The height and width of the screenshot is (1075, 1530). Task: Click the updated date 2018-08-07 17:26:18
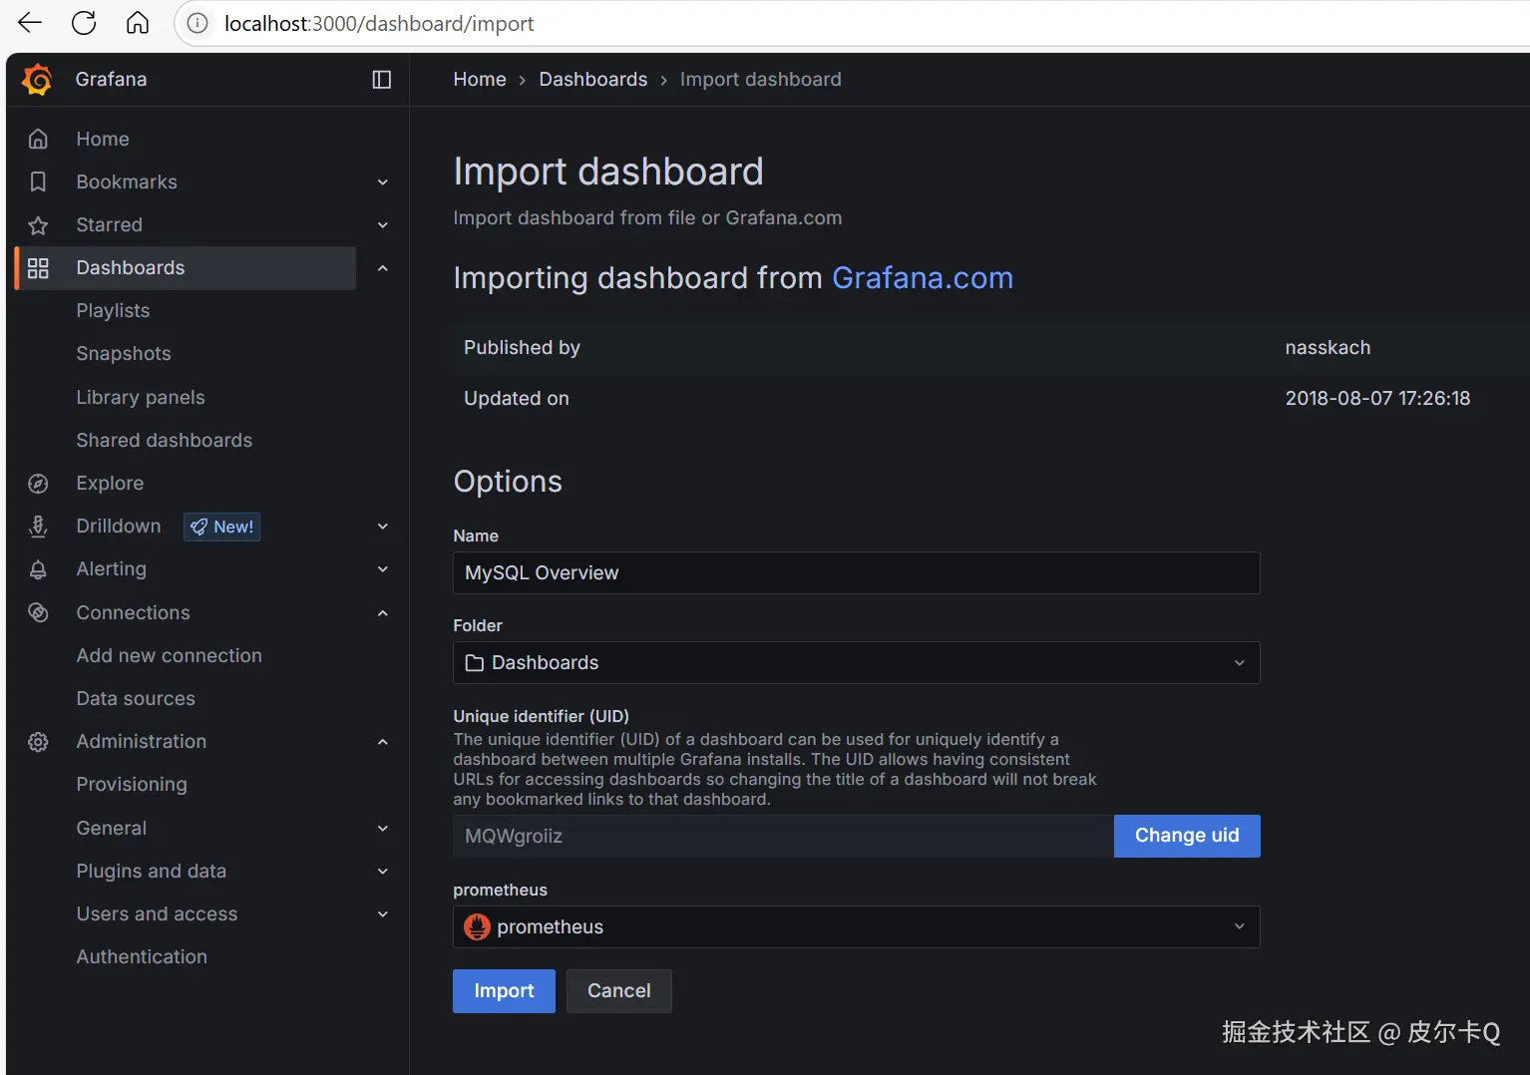tap(1377, 399)
